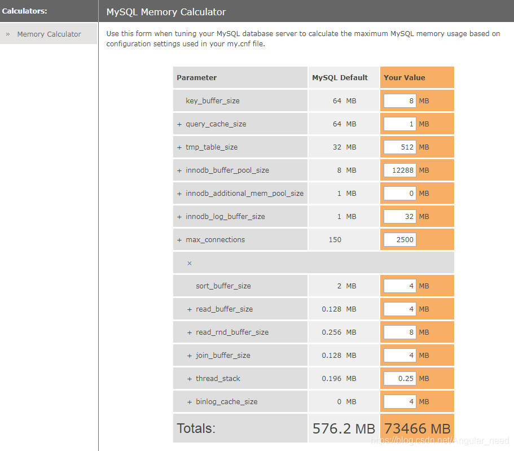Image resolution: width=514 pixels, height=451 pixels.
Task: Click the read_buffer_size parameter label
Action: [224, 309]
